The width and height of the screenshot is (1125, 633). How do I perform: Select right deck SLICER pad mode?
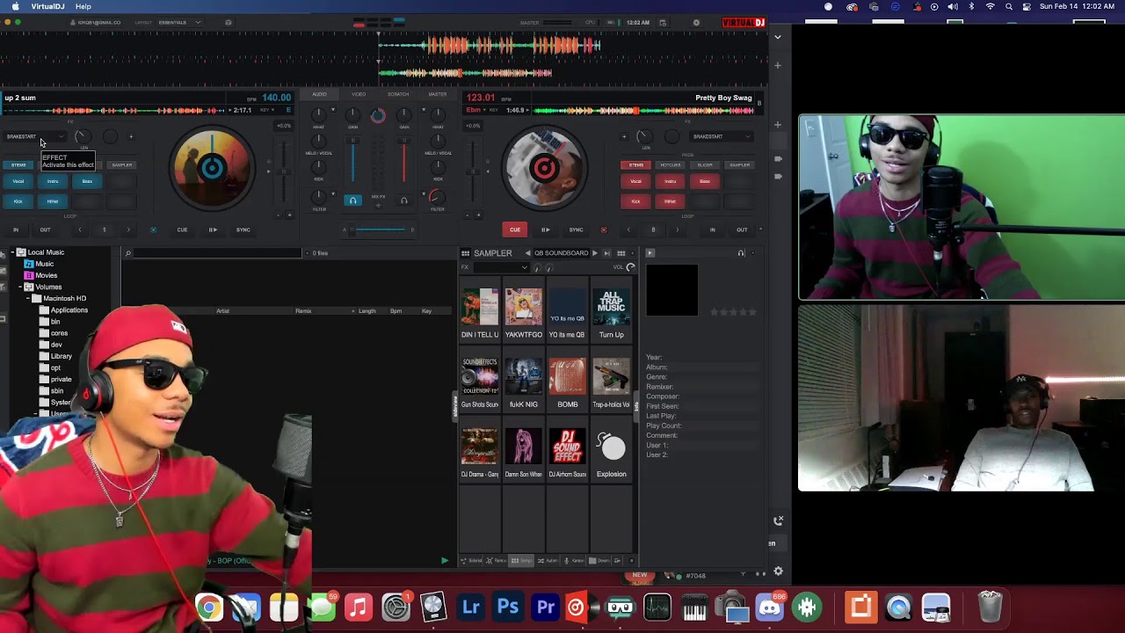tap(705, 164)
